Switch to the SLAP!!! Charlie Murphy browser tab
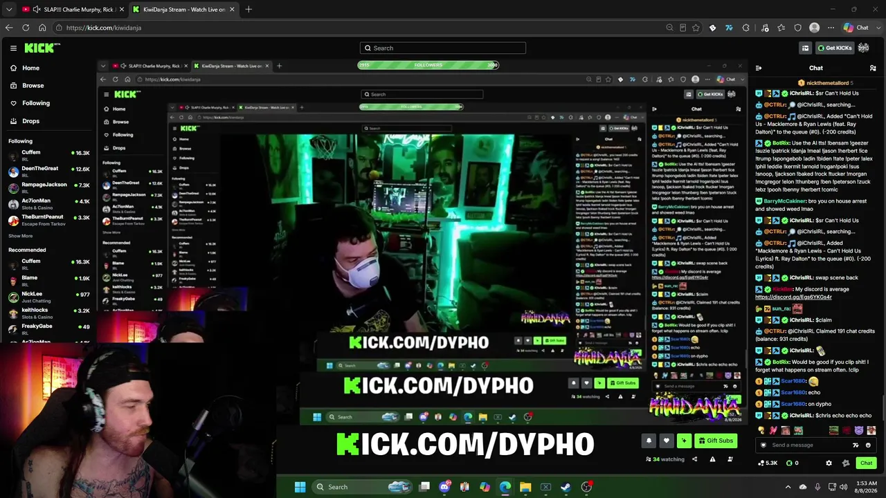The width and height of the screenshot is (886, 498). (x=73, y=10)
